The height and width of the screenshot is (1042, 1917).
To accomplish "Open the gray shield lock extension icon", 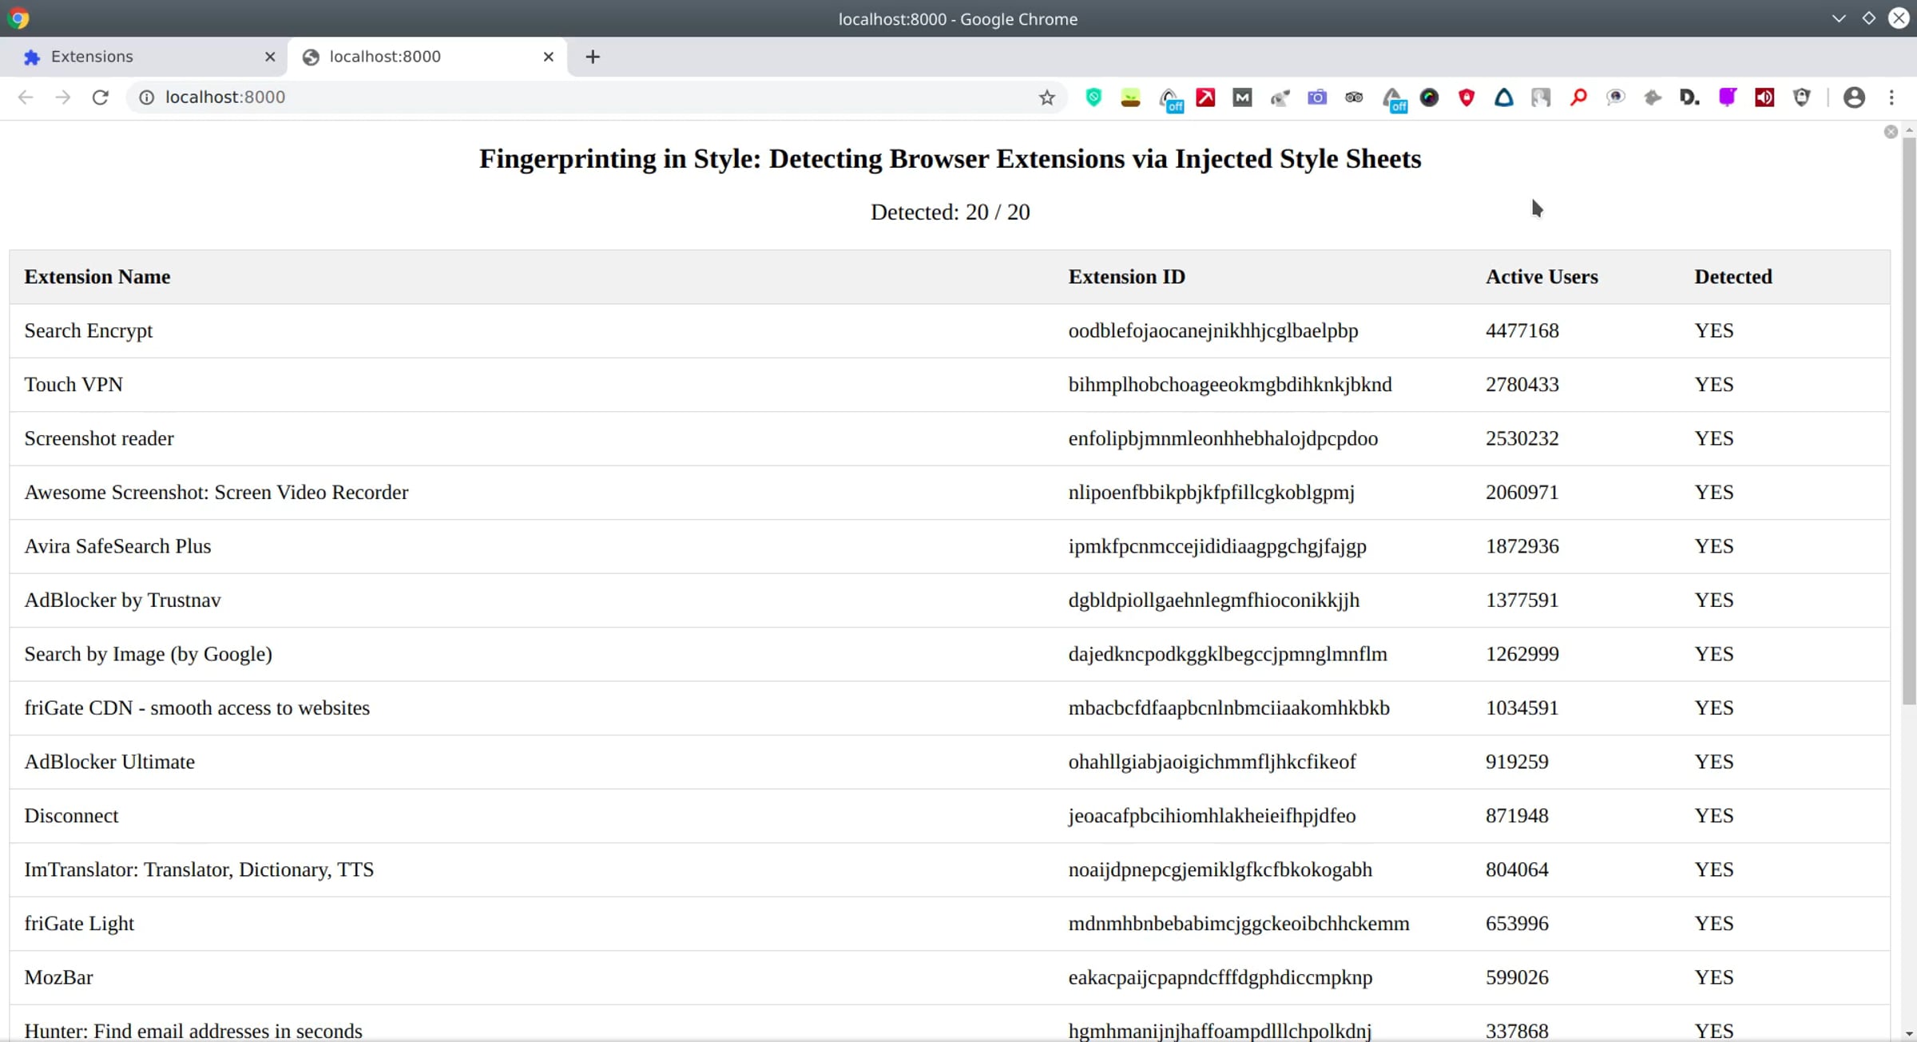I will click(1802, 97).
